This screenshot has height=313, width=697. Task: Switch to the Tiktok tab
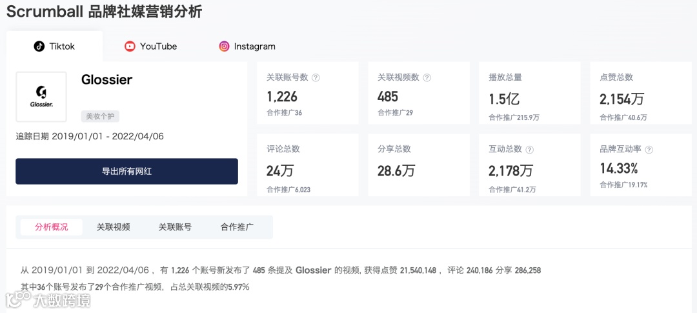54,46
